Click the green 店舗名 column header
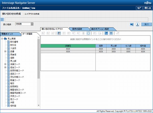Screen dimensions: 153x113 [x=68, y=46]
